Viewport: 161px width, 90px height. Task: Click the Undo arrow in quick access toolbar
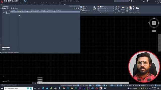[19, 1]
